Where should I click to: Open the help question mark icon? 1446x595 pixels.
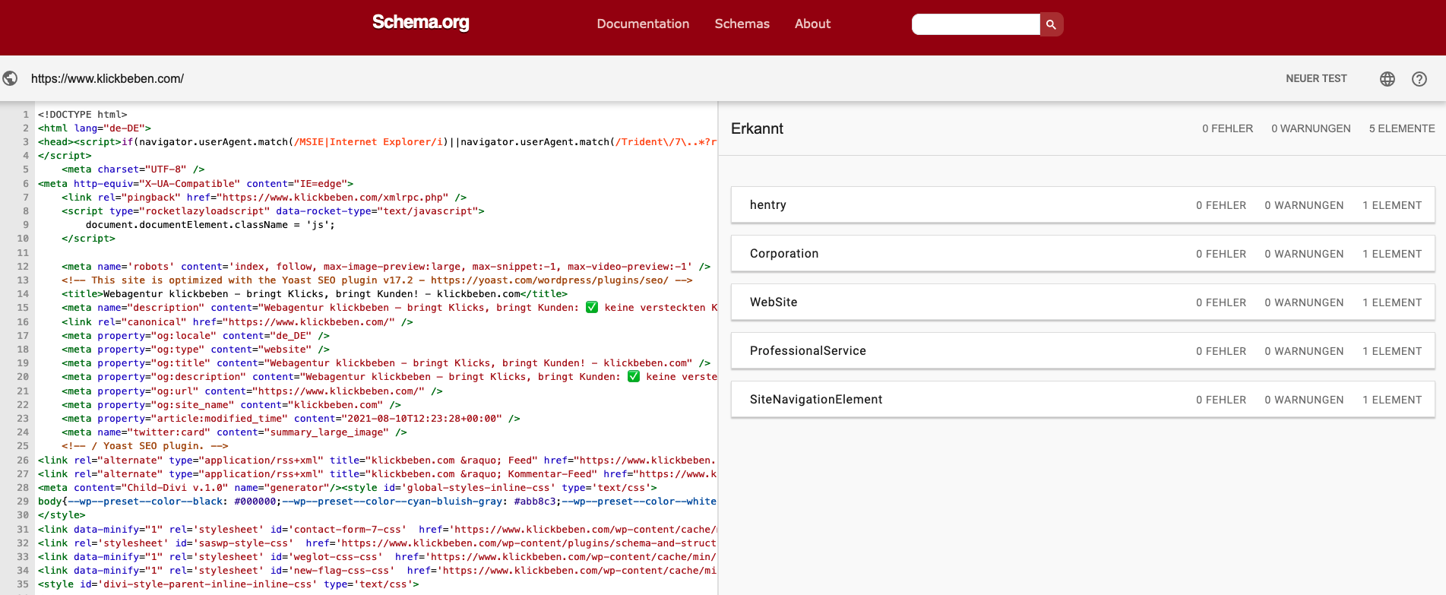[1419, 79]
